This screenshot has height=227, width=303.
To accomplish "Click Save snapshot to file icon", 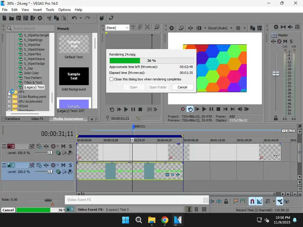I will 260,28.
